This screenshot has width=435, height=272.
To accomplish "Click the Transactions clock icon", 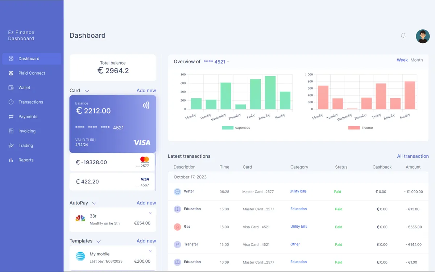I will (11, 102).
